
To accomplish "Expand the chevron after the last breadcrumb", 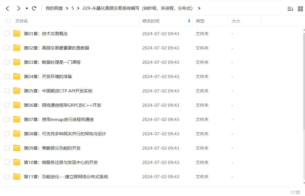I will click(199, 8).
